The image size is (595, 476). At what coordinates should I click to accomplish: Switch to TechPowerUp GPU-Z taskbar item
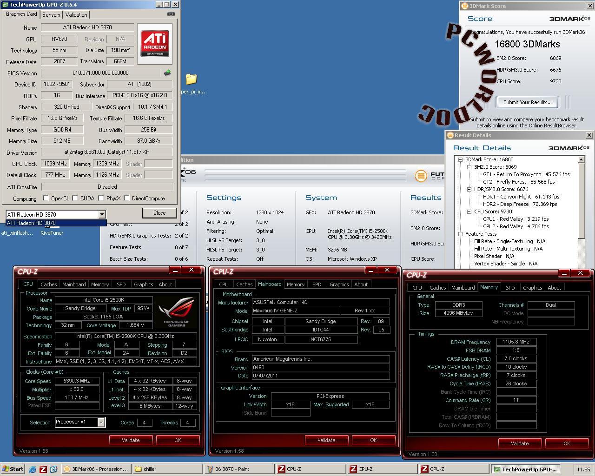(525, 469)
